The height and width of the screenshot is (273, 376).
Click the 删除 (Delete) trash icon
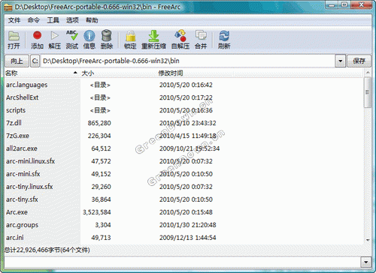107,35
